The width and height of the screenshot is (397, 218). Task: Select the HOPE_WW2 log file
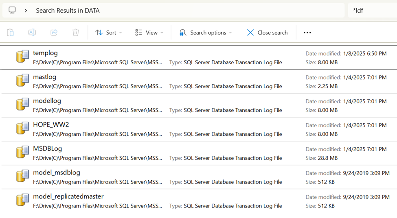(51, 125)
